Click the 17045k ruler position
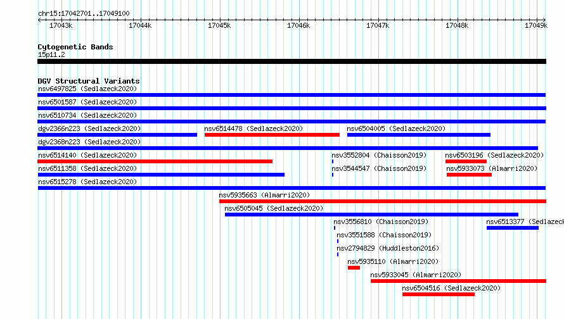This screenshot has width=564, height=319. 219,25
